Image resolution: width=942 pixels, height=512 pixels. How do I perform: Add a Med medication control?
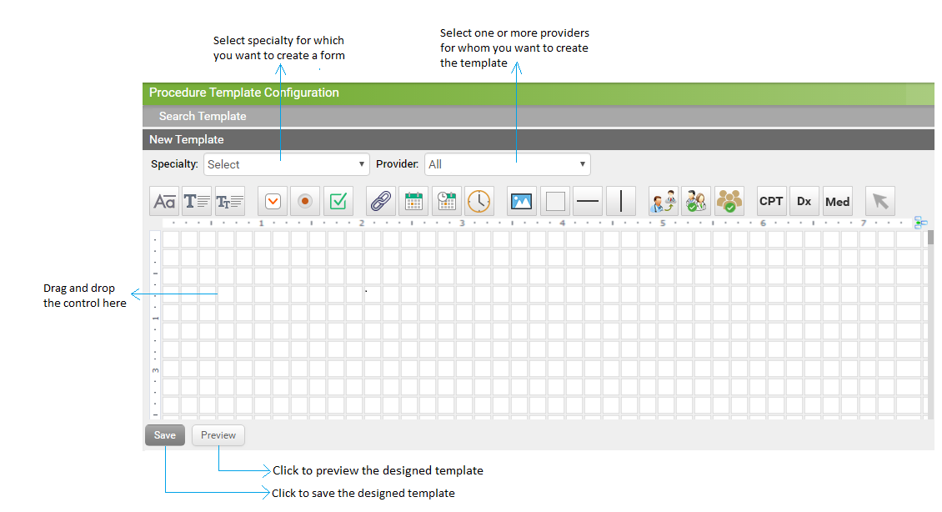click(838, 201)
